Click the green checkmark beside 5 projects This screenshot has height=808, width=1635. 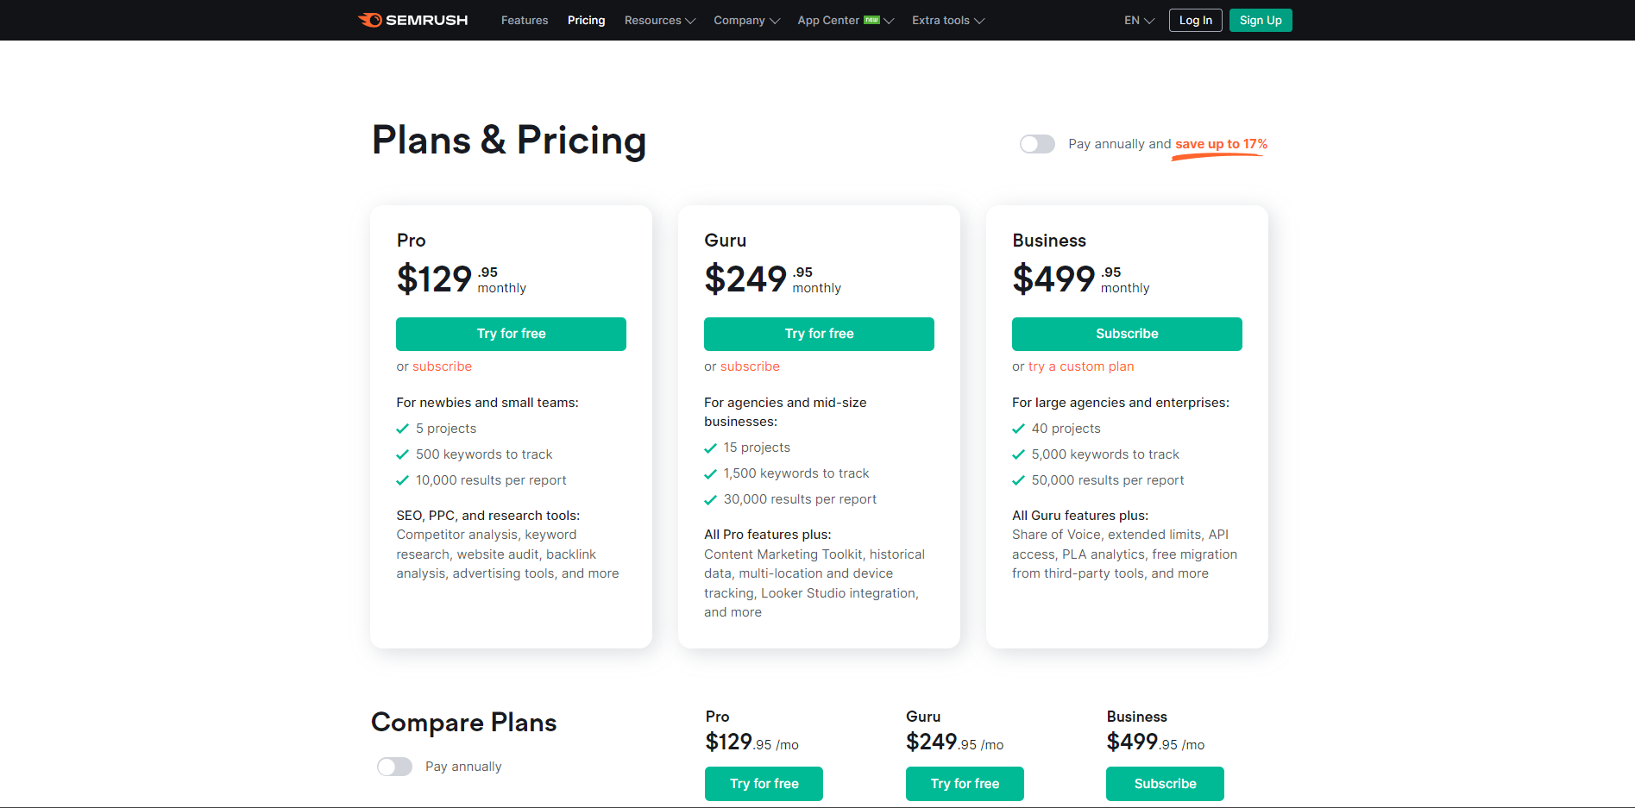(402, 429)
